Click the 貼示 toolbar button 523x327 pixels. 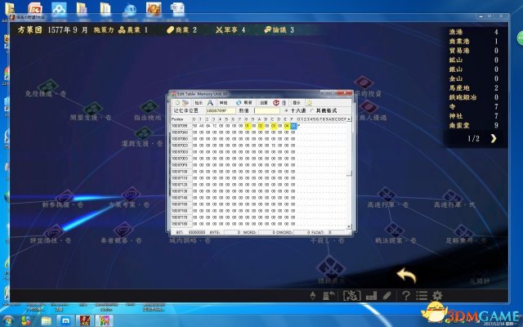(199, 102)
